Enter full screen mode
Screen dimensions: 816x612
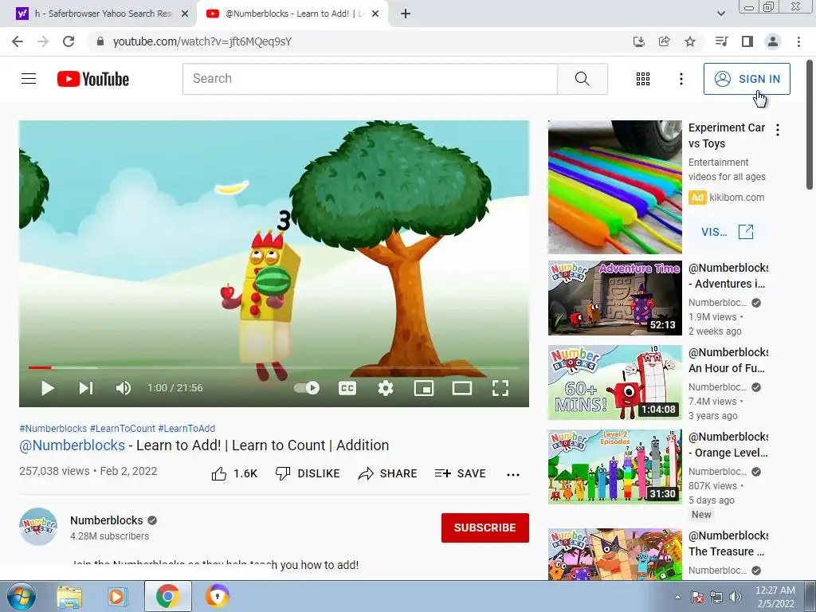pyautogui.click(x=500, y=388)
